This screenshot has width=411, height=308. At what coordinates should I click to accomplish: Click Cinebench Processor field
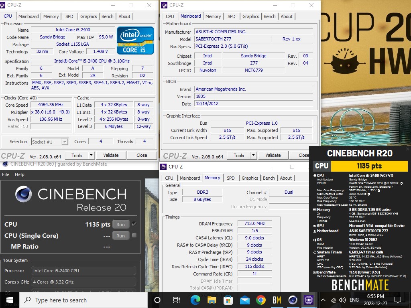point(83,271)
